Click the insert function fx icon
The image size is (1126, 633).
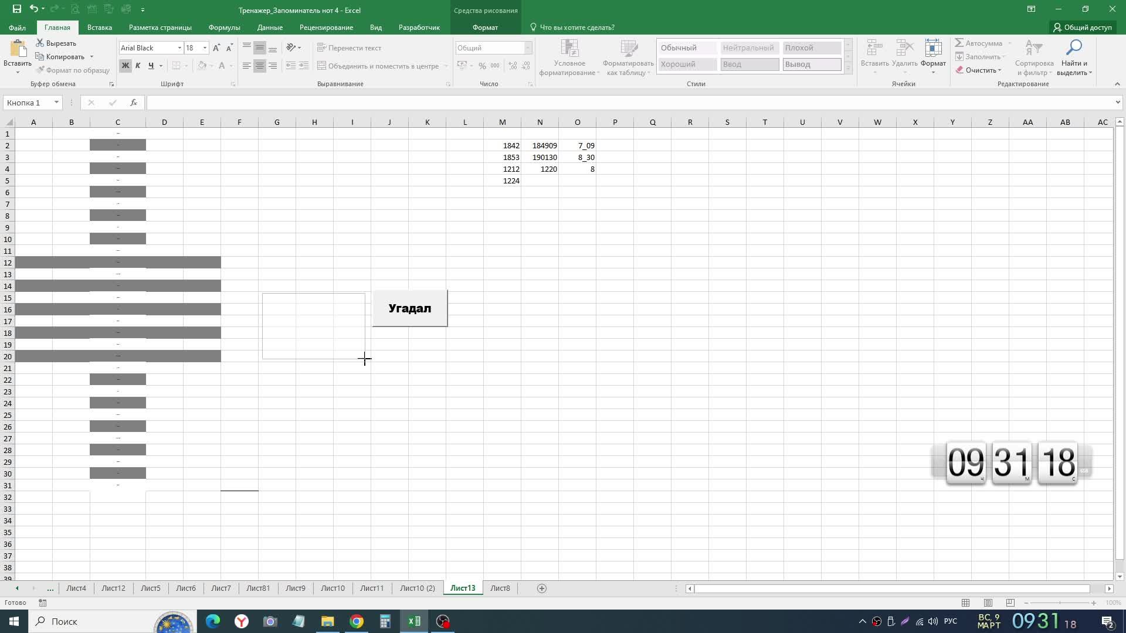click(134, 103)
